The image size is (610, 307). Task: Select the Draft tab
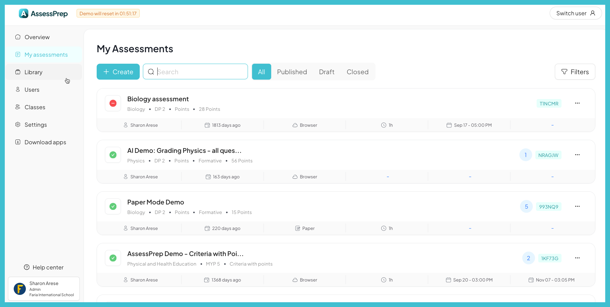coord(326,72)
